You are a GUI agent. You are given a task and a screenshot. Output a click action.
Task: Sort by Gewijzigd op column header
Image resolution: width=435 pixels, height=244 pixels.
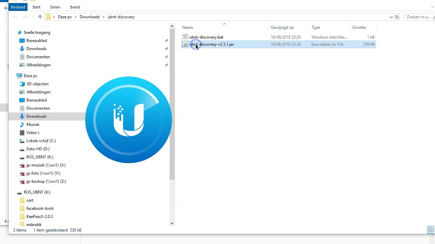coord(282,27)
